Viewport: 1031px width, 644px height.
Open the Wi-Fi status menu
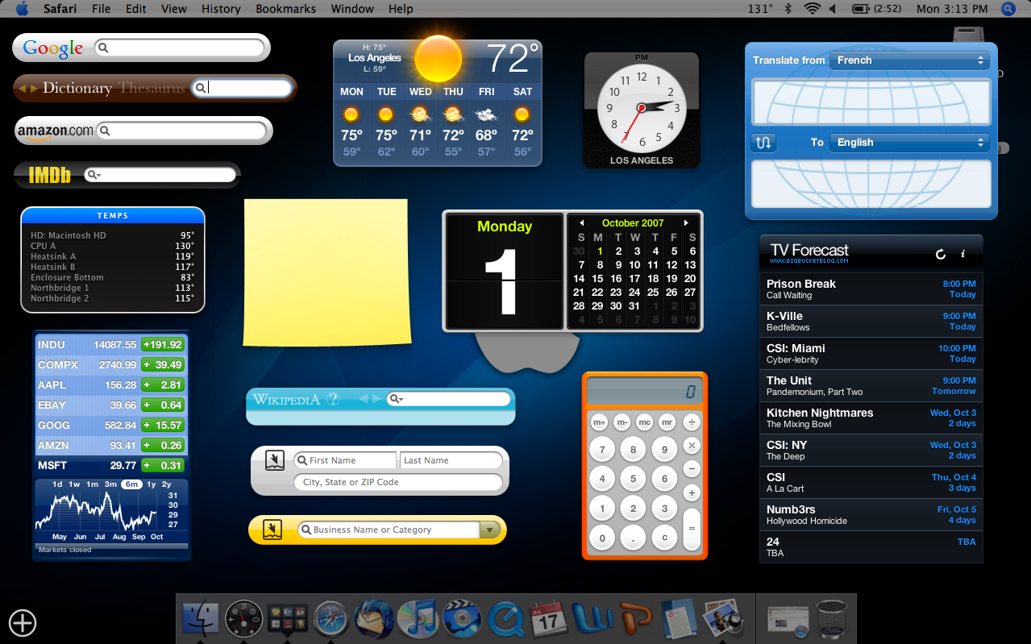point(812,9)
